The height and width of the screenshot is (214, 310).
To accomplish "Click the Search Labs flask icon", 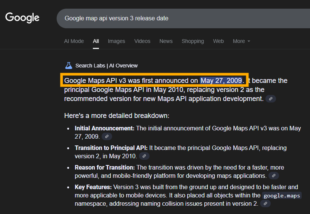I will (69, 66).
